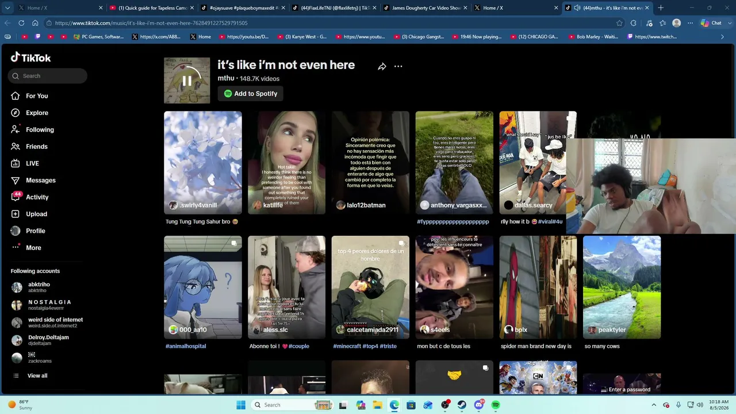This screenshot has height=414, width=736.
Task: Open Discord from the taskbar
Action: tap(479, 405)
